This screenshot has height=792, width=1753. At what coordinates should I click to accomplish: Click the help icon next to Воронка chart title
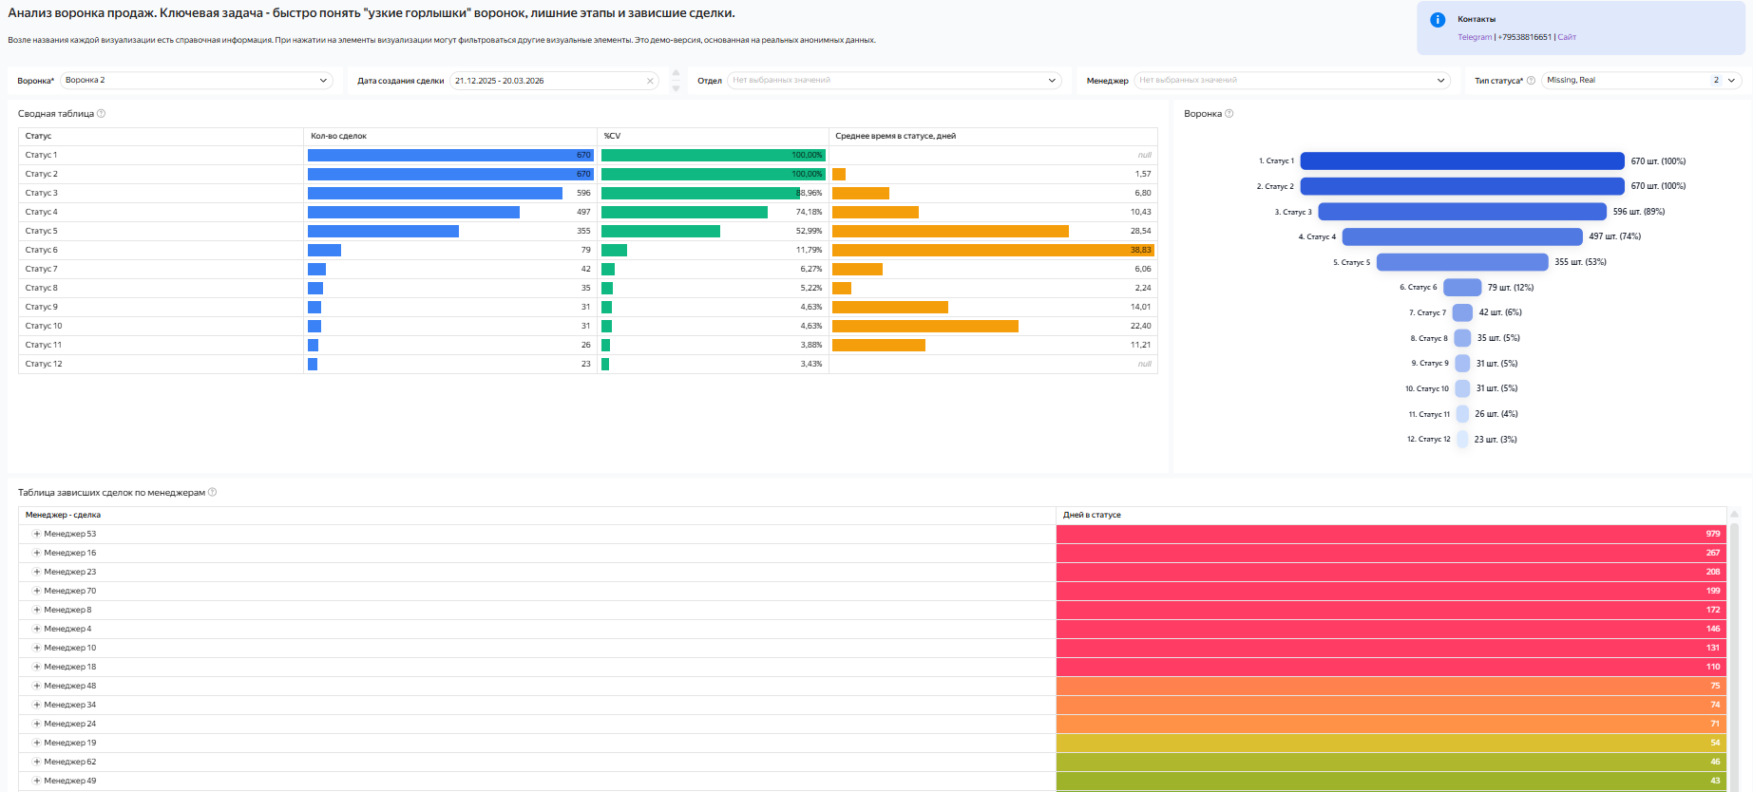click(1229, 114)
